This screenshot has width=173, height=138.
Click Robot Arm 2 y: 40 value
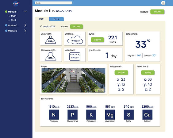coord(148,85)
